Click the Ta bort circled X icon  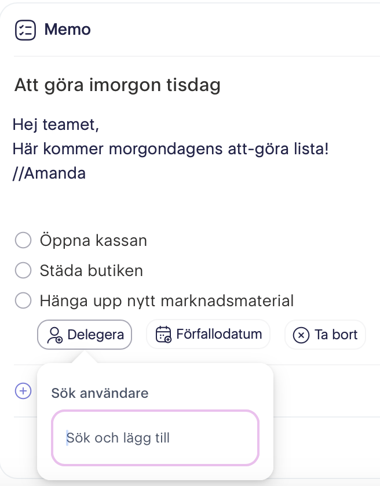tap(301, 335)
